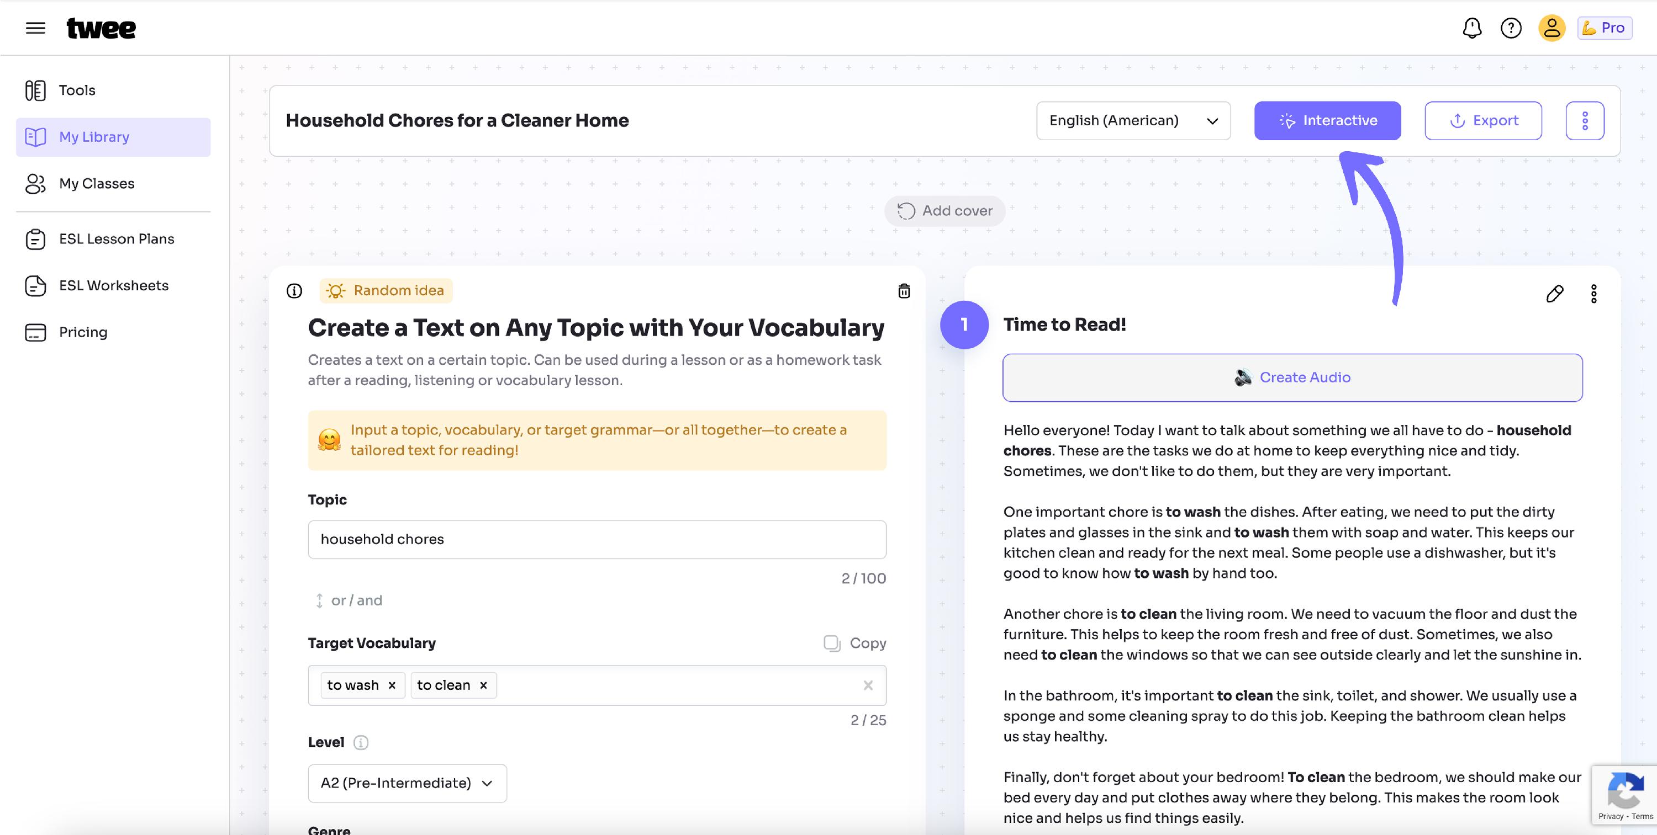
Task: Open the user profile avatar
Action: [x=1552, y=28]
